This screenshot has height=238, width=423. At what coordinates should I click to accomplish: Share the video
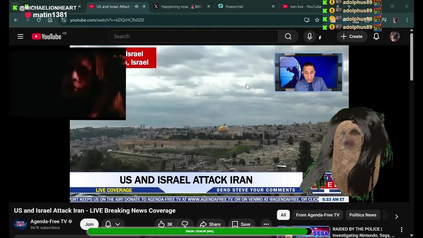(210, 224)
